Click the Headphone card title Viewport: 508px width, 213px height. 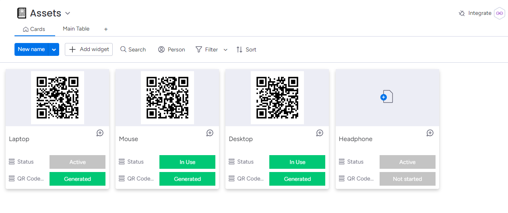coord(356,139)
